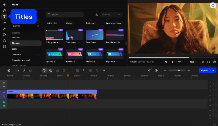Viewport: 218px width, 126px height.
Task: Toggle visibility eye of 3.mp4 video track
Action: pyautogui.click(x=4, y=92)
